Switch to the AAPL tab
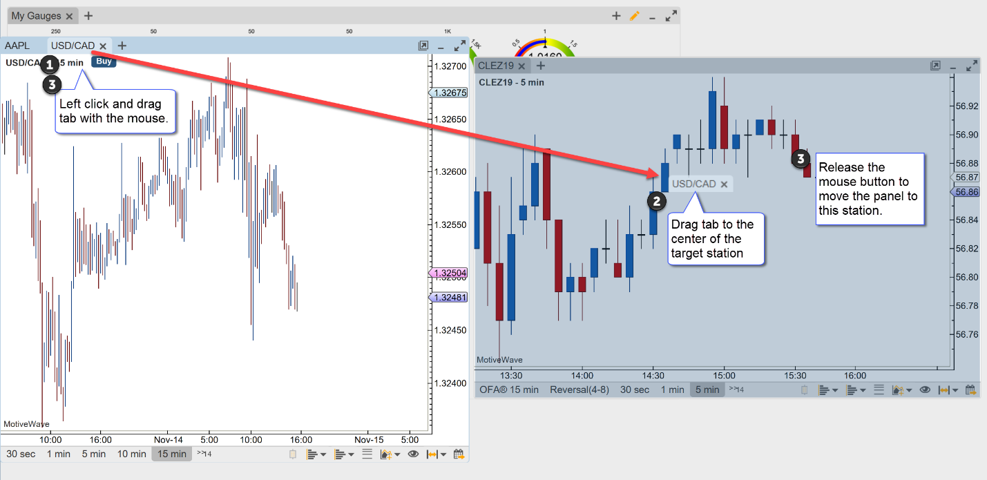The height and width of the screenshot is (480, 987). tap(17, 46)
